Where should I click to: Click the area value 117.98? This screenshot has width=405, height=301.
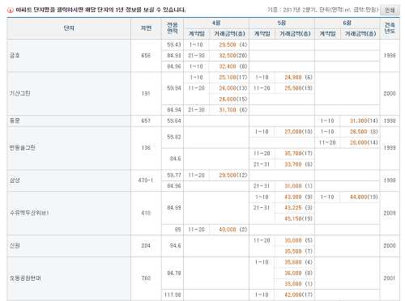[173, 295]
